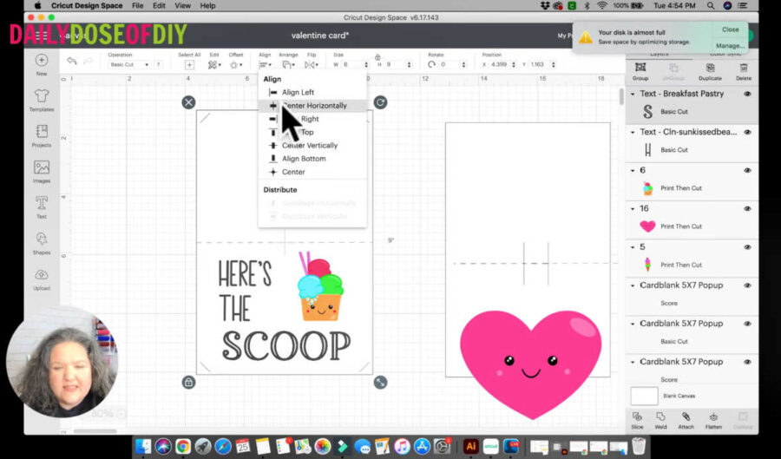Select the Text tool

[x=42, y=203]
